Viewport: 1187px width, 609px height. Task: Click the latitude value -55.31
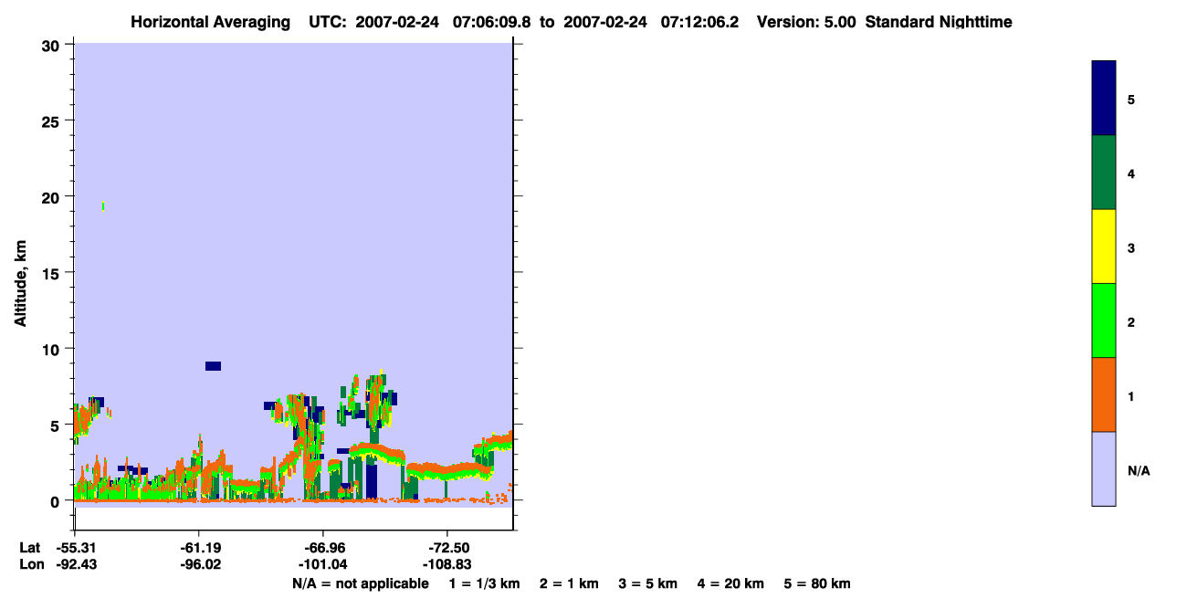click(x=77, y=547)
